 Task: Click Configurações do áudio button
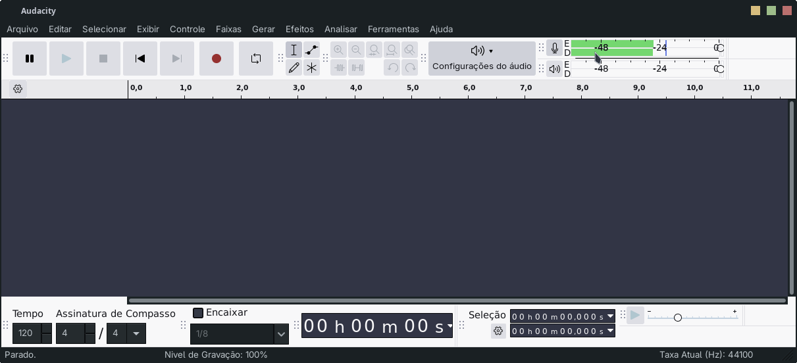[x=482, y=59]
